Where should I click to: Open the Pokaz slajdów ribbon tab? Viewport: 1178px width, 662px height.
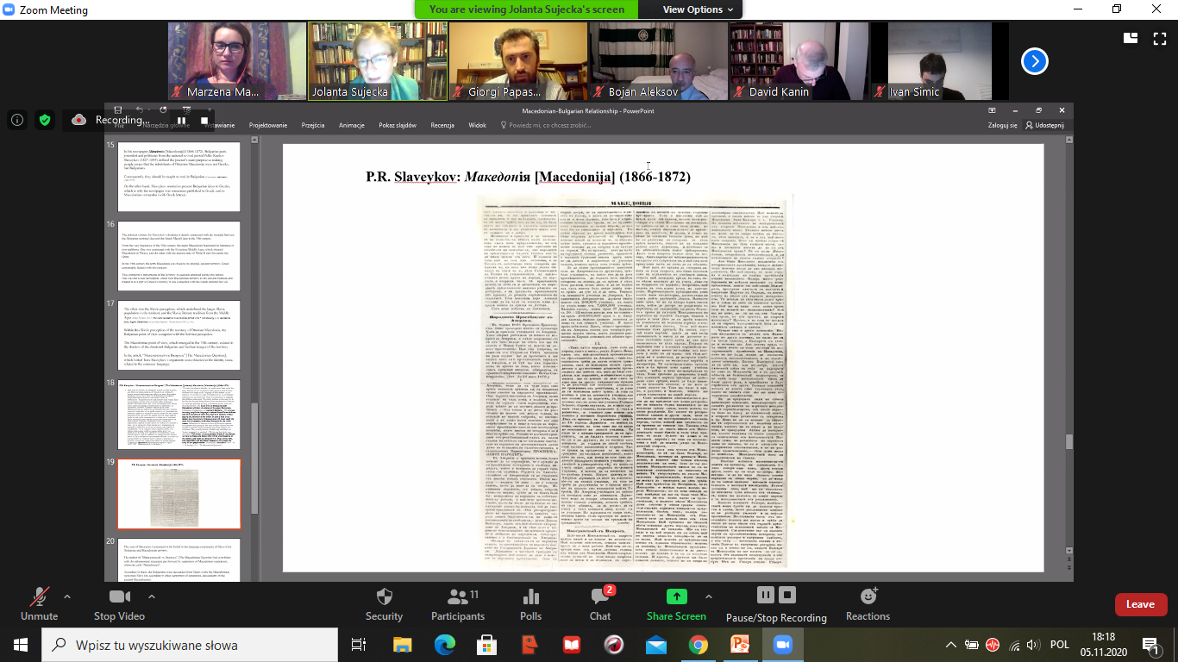398,125
